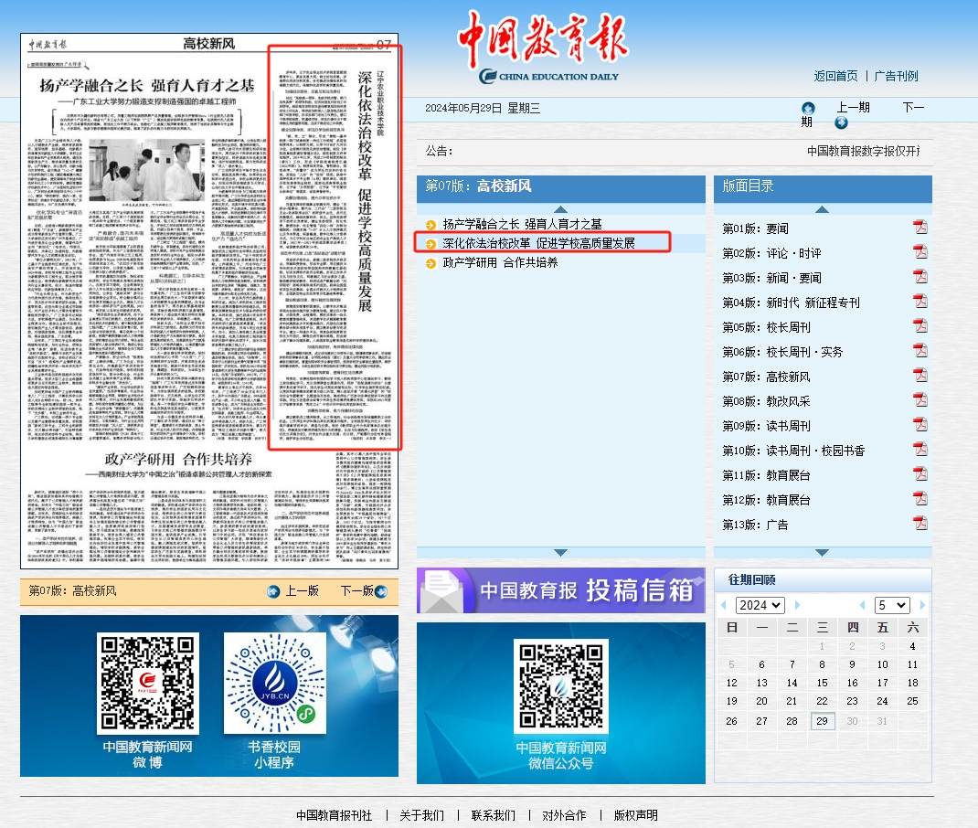Open 对外合作 footer link
The height and width of the screenshot is (828, 978).
coord(564,815)
